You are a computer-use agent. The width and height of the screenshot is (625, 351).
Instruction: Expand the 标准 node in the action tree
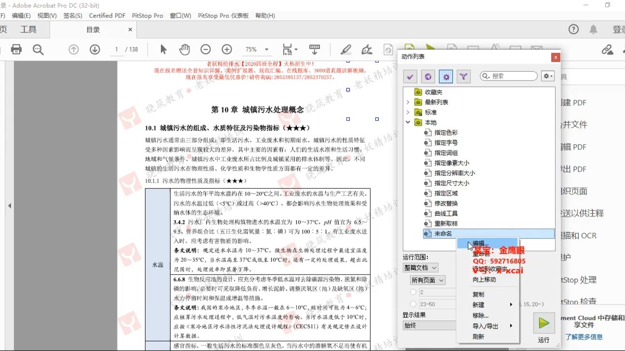click(408, 112)
